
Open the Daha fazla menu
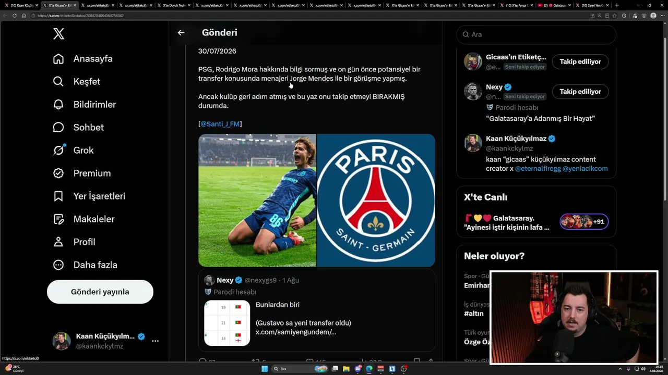coord(86,265)
